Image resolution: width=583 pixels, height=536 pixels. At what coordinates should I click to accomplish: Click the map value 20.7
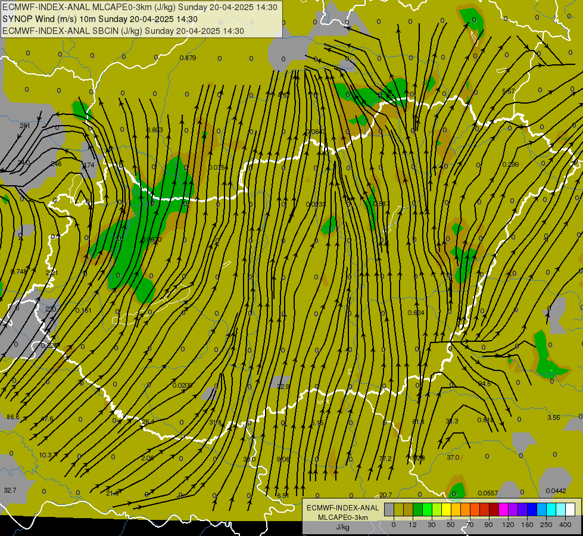pos(385,495)
